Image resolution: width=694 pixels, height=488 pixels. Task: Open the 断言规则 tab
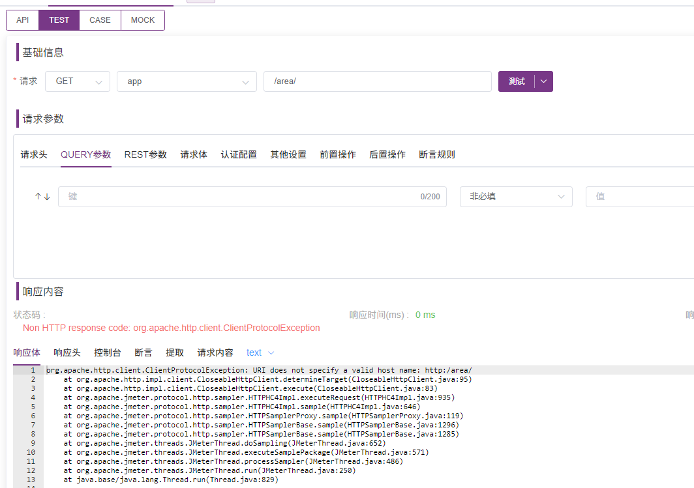tap(437, 154)
